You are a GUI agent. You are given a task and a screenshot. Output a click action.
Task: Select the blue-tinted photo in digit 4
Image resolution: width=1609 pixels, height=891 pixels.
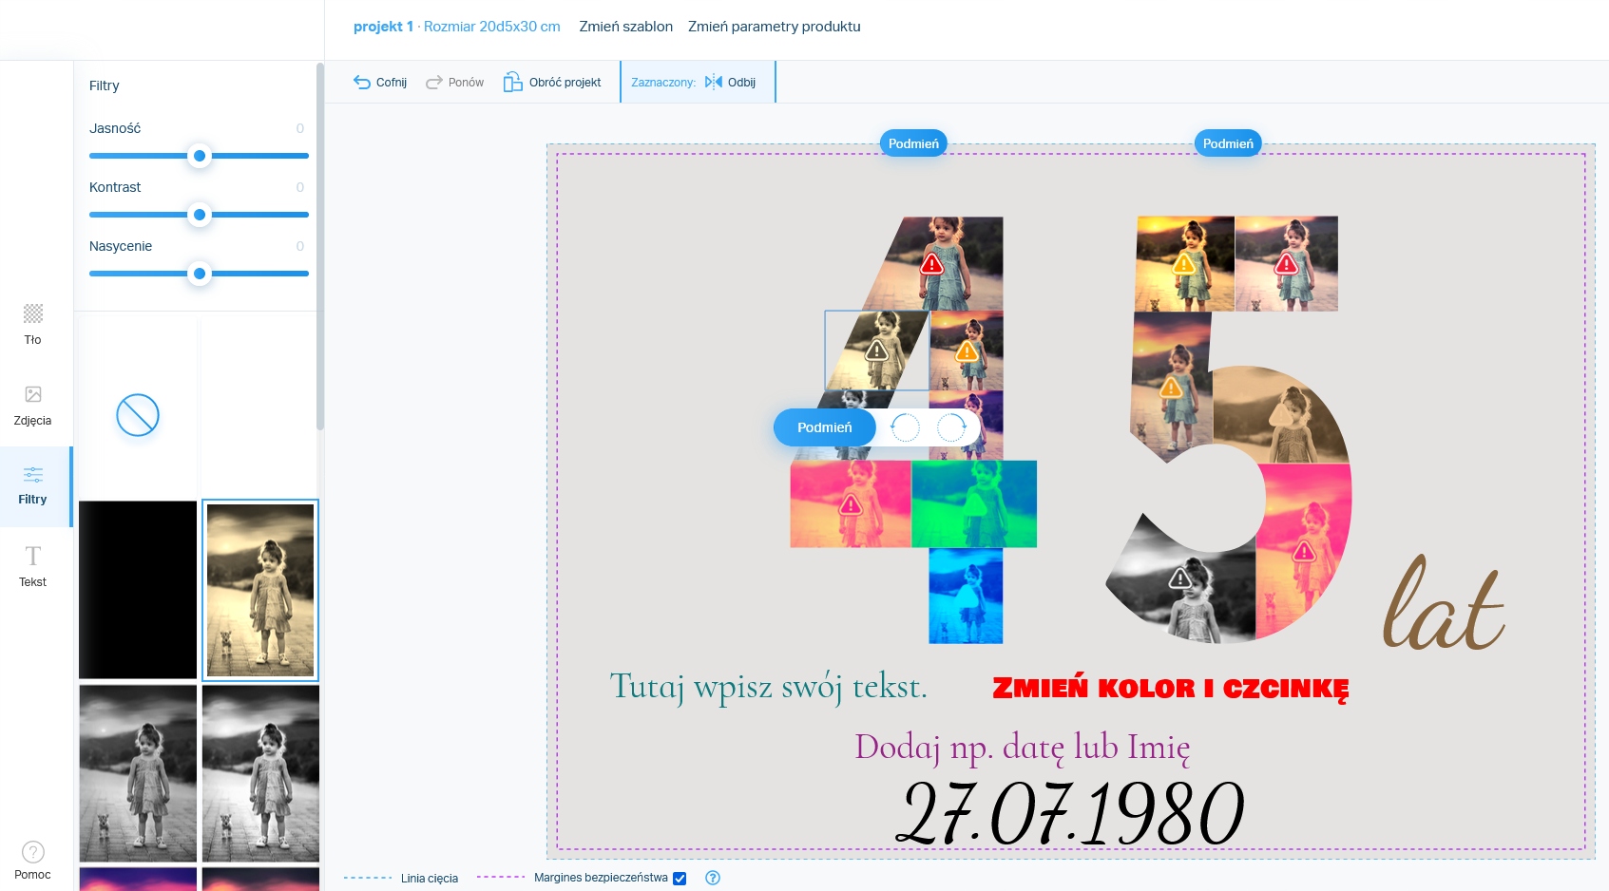pyautogui.click(x=966, y=596)
